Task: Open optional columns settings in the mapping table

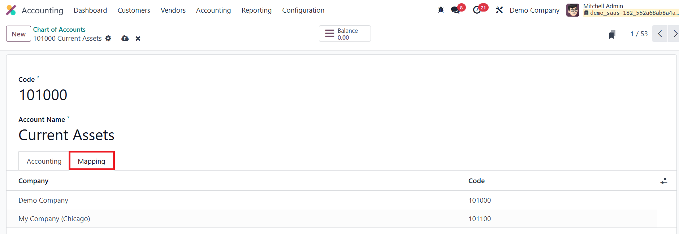Action: click(x=663, y=181)
